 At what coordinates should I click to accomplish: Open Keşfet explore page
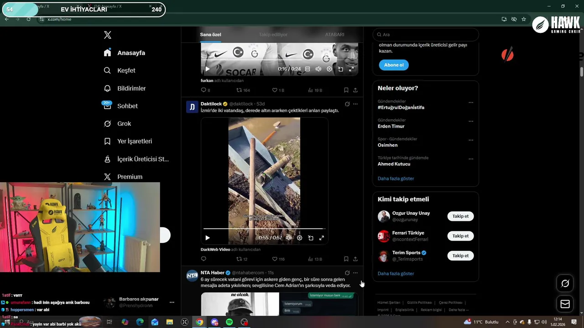pos(120,71)
